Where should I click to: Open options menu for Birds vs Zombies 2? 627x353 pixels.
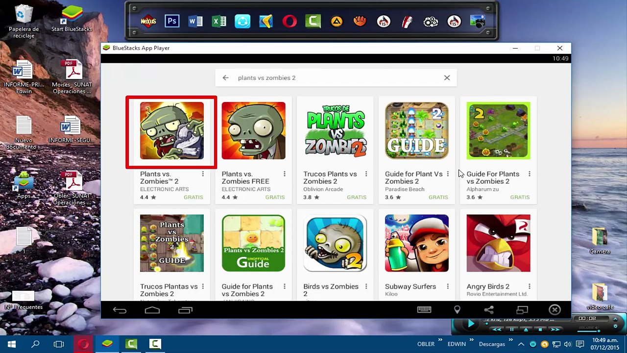[x=366, y=286]
